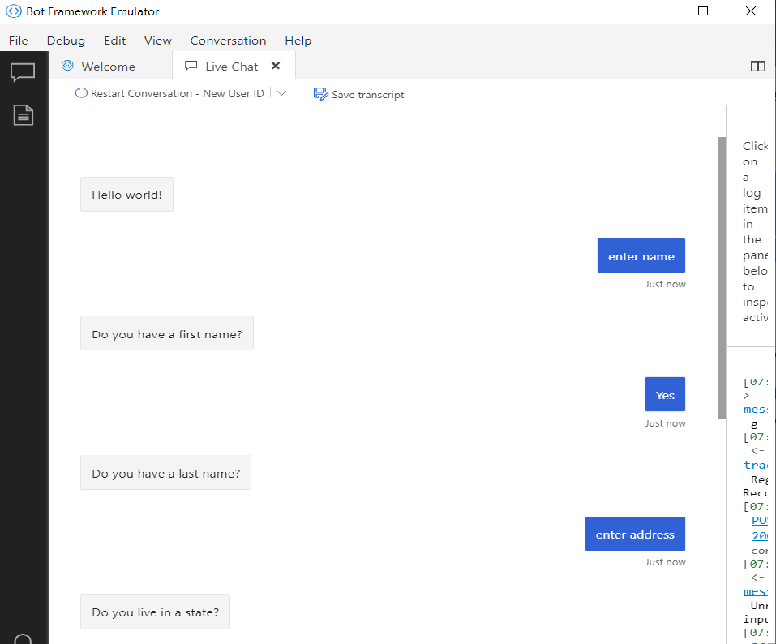Click the Restart Conversation circular arrow icon
Image resolution: width=776 pixels, height=644 pixels.
[x=81, y=92]
